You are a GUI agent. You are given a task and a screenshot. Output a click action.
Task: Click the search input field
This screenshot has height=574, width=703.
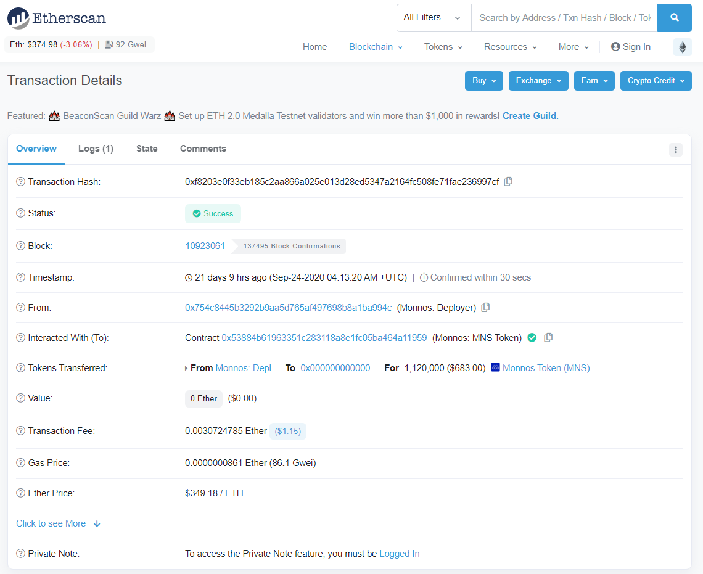coord(564,18)
